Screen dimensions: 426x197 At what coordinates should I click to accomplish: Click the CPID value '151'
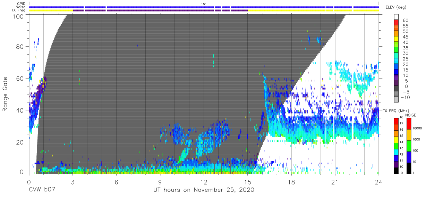pos(204,3)
